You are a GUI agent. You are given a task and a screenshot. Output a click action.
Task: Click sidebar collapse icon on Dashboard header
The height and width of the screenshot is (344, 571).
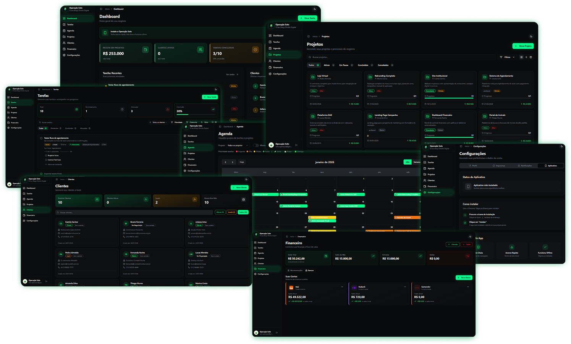pyautogui.click(x=101, y=9)
